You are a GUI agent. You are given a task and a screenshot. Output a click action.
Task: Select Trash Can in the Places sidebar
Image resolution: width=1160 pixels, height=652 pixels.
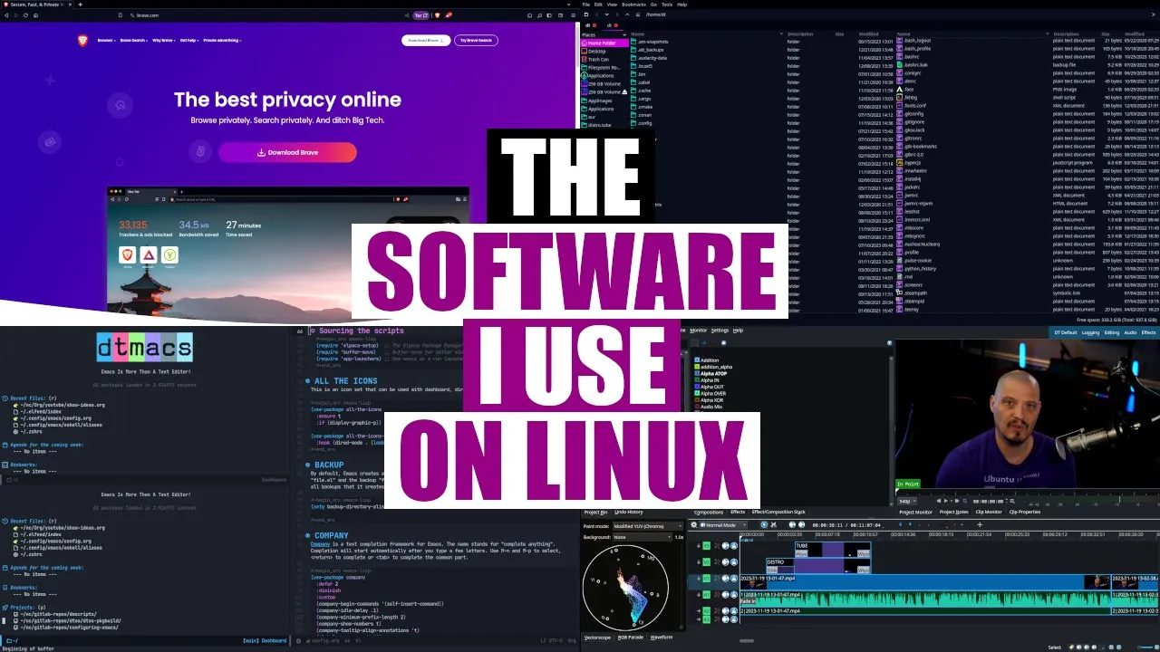click(598, 59)
